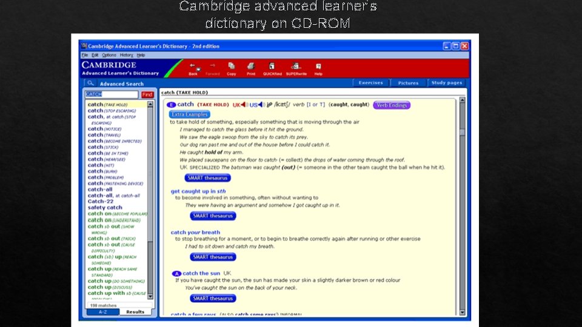Image resolution: width=582 pixels, height=327 pixels.
Task: Select catch (PROBLEM) entry
Action: (x=105, y=177)
